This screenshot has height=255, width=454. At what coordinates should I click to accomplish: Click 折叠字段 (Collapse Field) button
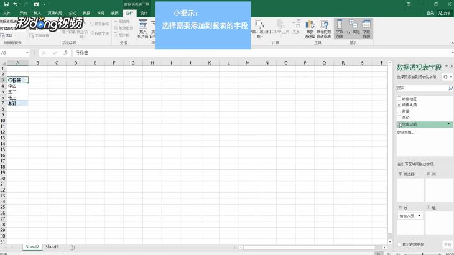tap(100, 34)
